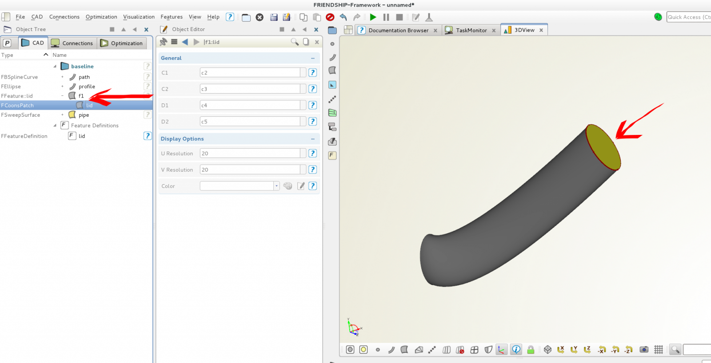Click the Save disk icon
The width and height of the screenshot is (711, 363).
coord(274,17)
